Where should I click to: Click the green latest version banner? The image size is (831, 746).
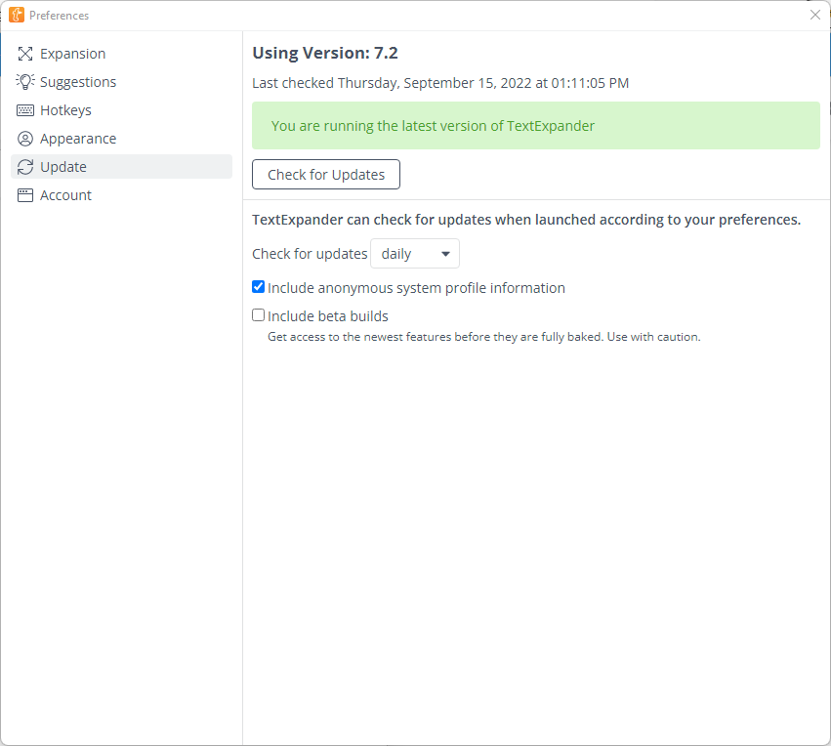pyautogui.click(x=535, y=126)
